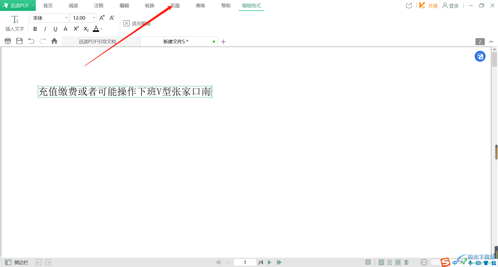Go to previous view arrow icon
498x267 pixels.
(x=39, y=262)
